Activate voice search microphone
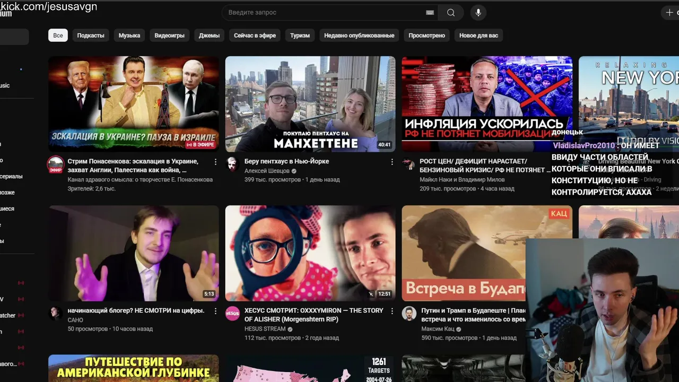 coord(478,13)
